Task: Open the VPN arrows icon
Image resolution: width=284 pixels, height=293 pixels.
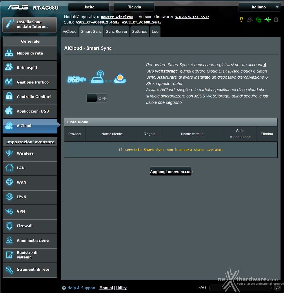Action: pyautogui.click(x=9, y=211)
